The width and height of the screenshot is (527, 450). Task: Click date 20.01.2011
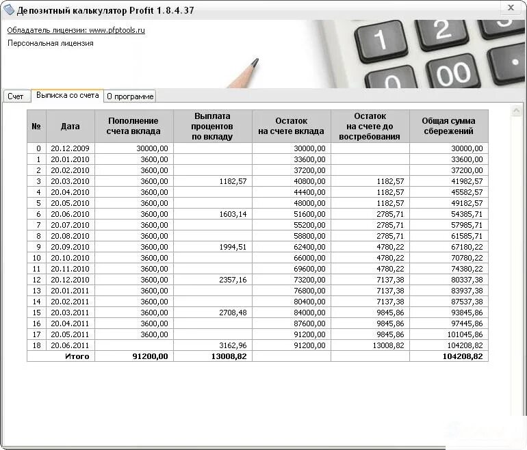70,291
